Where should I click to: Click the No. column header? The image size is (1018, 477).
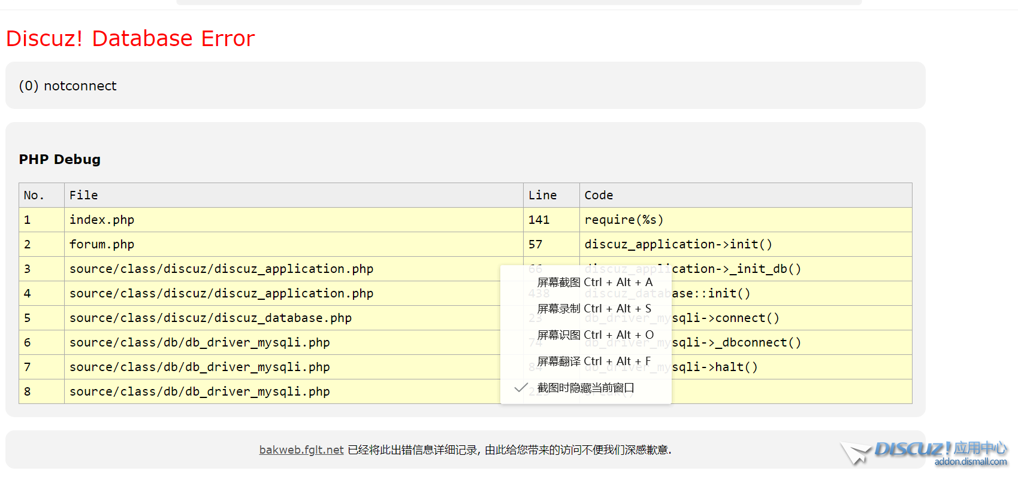click(34, 196)
